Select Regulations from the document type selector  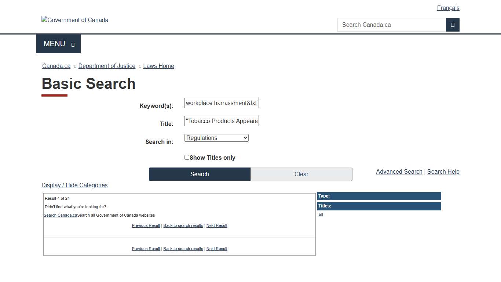click(x=216, y=138)
